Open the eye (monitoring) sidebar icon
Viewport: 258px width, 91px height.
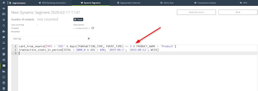click(4, 8)
